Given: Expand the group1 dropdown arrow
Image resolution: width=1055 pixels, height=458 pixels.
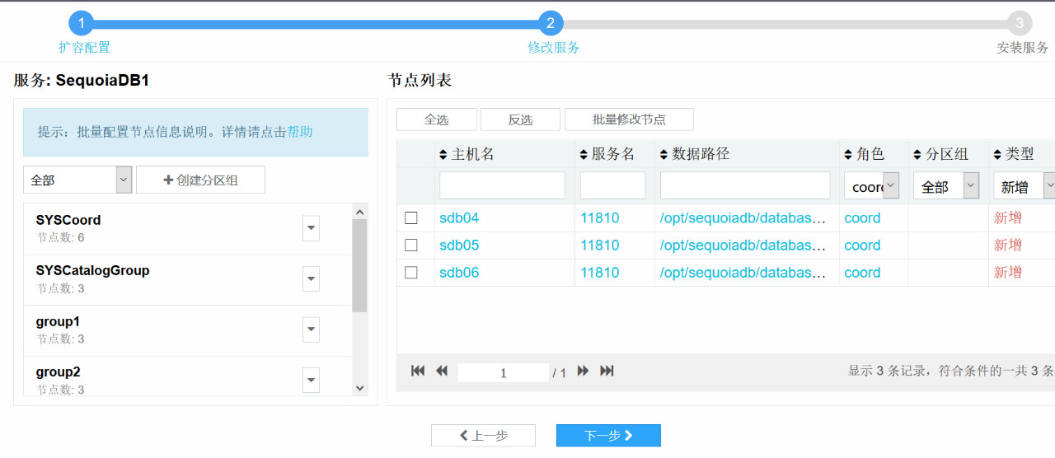Looking at the screenshot, I should point(311,330).
